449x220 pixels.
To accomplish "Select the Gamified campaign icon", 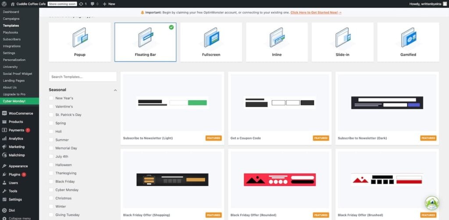I will pos(408,38).
